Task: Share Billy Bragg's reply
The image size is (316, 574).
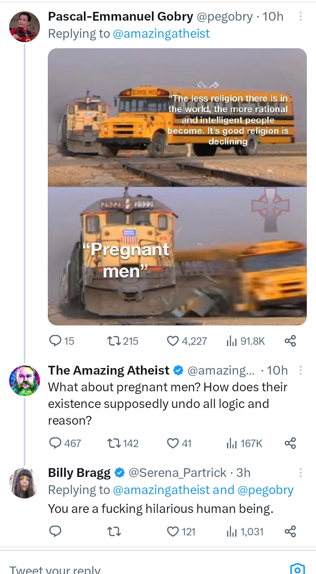Action: point(291,532)
